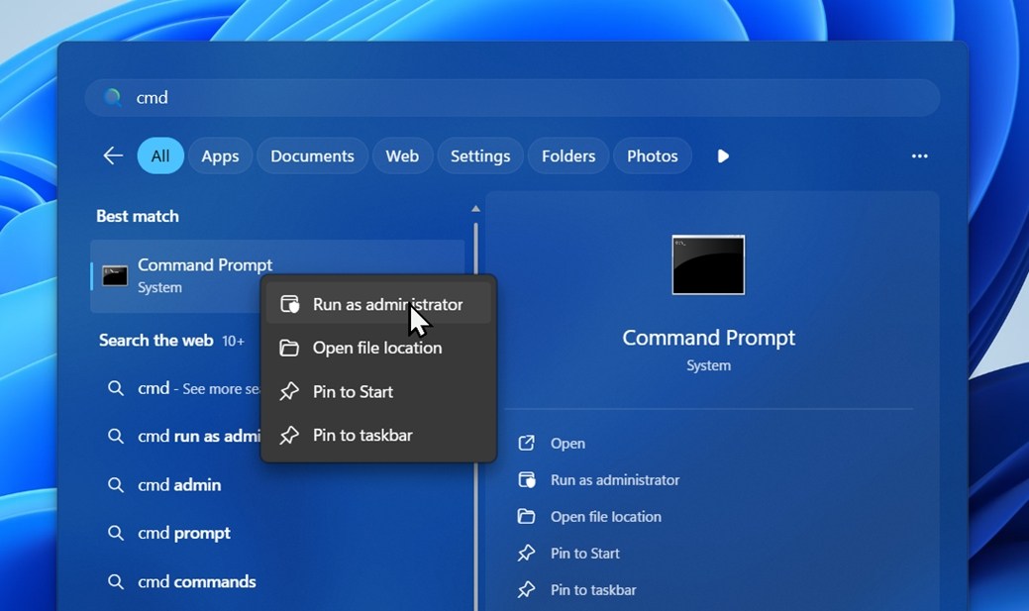Click the Open arrow icon in the preview pane
This screenshot has width=1029, height=611.
coord(526,443)
